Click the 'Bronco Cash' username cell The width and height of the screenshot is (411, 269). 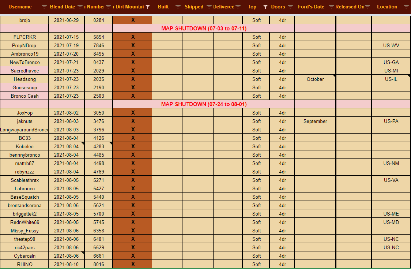24,96
